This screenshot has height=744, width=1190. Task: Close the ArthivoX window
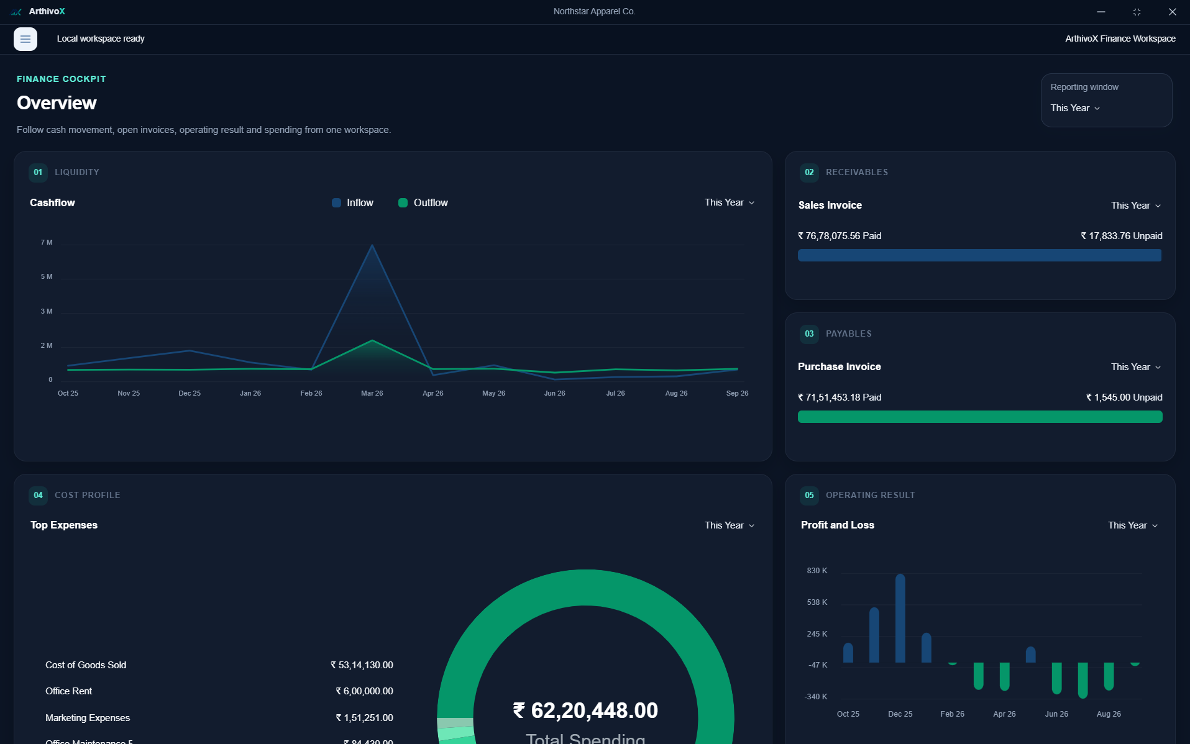1172,12
